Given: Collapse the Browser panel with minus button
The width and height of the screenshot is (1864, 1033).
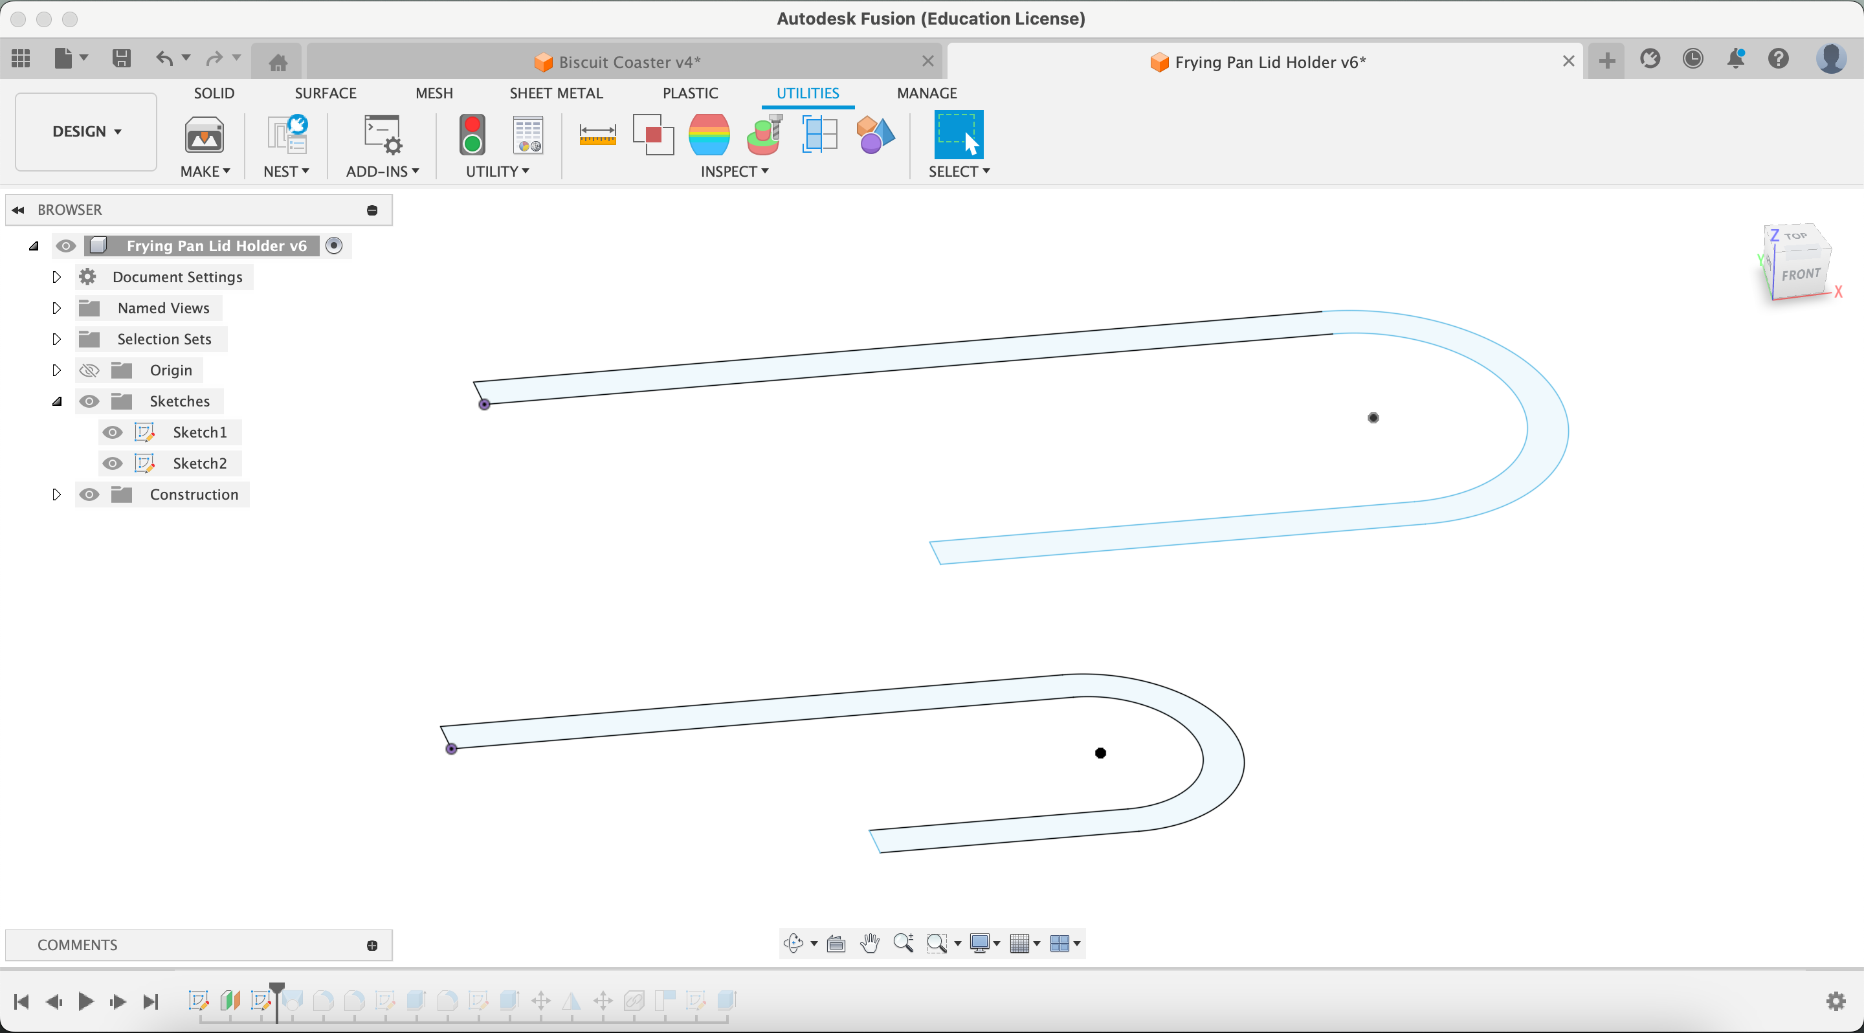Looking at the screenshot, I should (373, 210).
